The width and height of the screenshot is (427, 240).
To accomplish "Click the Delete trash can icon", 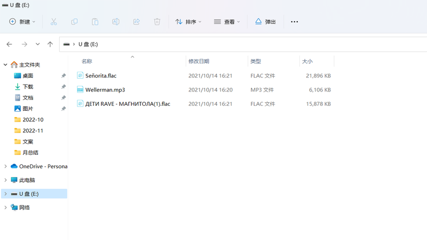I will pos(157,22).
